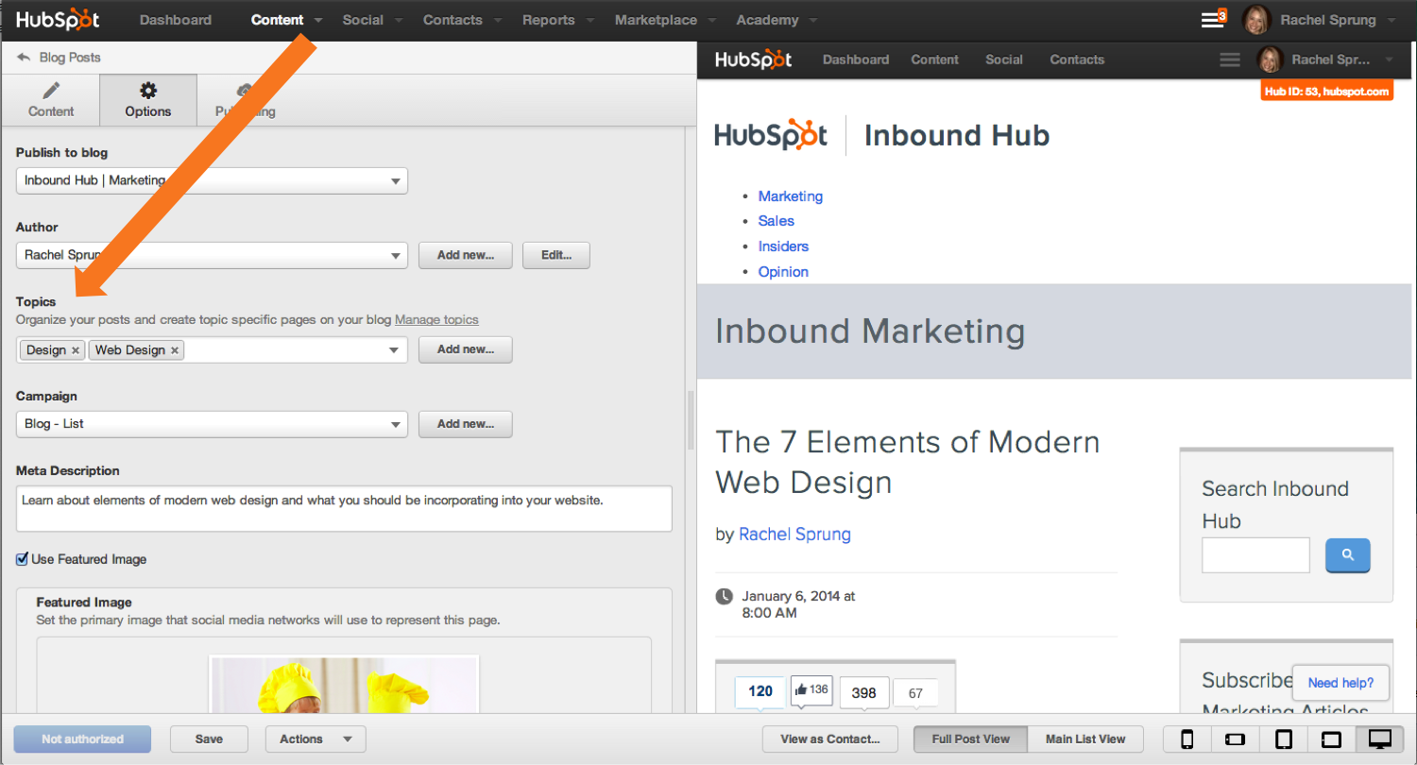Click the Insiders link in blog preview
This screenshot has width=1417, height=765.
783,246
